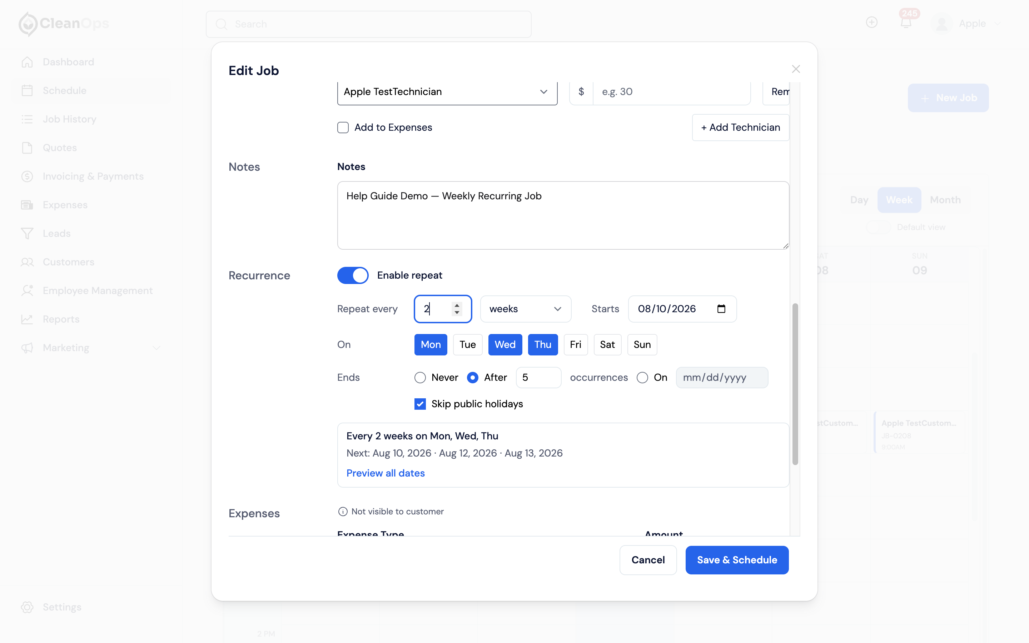Select the Ends On date radio button

coord(642,378)
